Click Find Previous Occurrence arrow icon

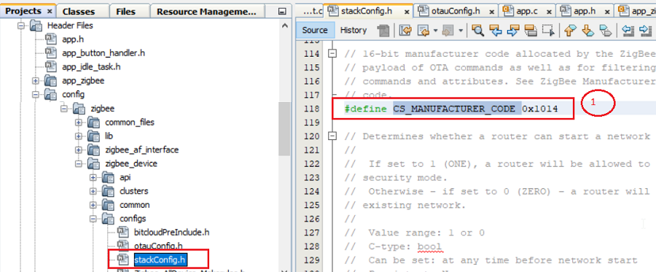496,30
